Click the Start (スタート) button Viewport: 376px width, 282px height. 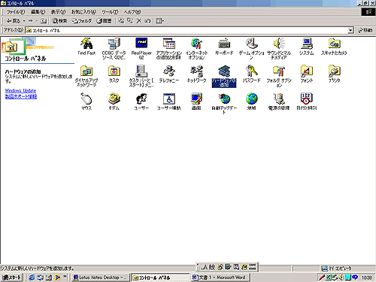11,277
